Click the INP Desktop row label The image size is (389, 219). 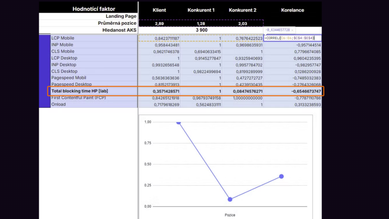[x=64, y=64]
